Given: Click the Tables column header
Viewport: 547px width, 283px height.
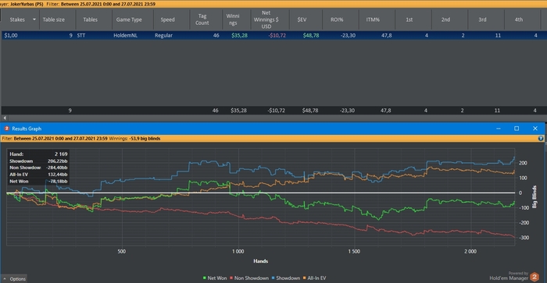Looking at the screenshot, I should (x=91, y=19).
